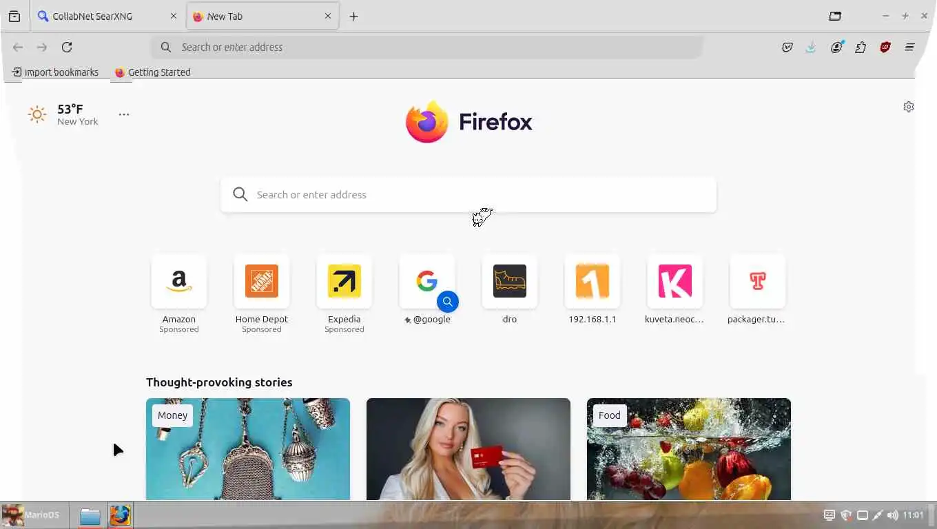Open the file manager taskbar icon
Viewport: 937px width, 529px height.
[x=90, y=516]
